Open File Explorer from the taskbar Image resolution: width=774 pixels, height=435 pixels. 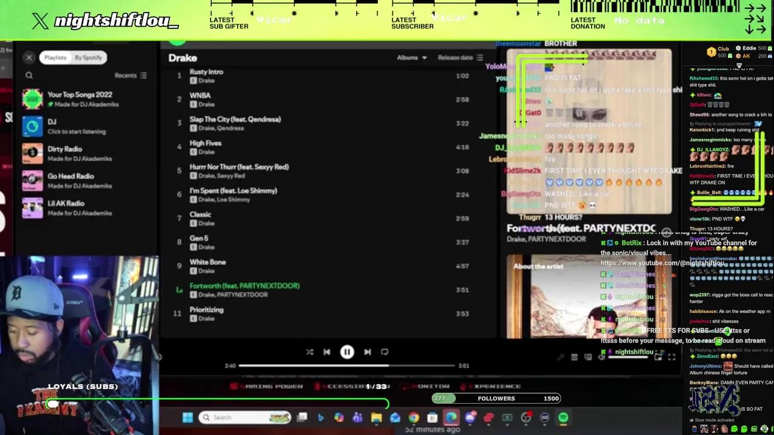click(x=376, y=417)
